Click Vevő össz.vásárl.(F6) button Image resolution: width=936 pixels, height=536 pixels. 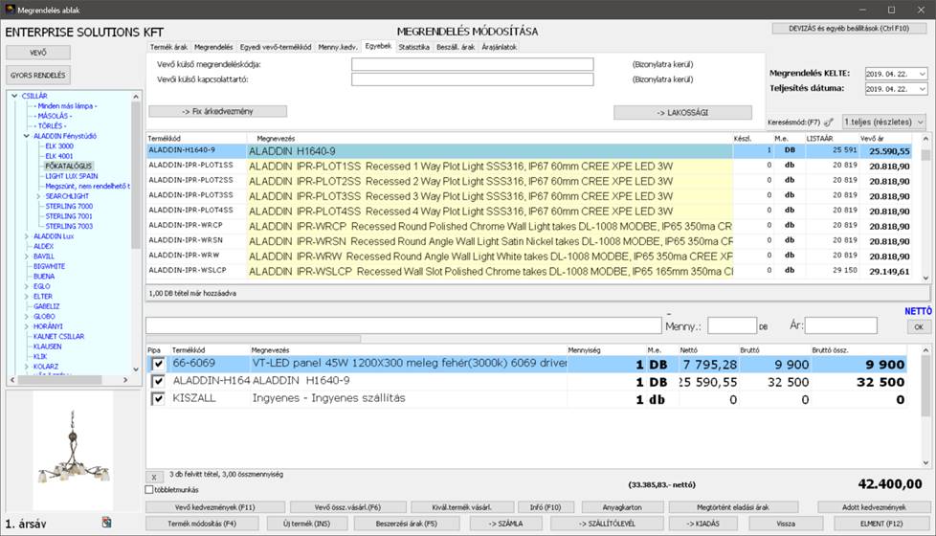click(x=348, y=507)
